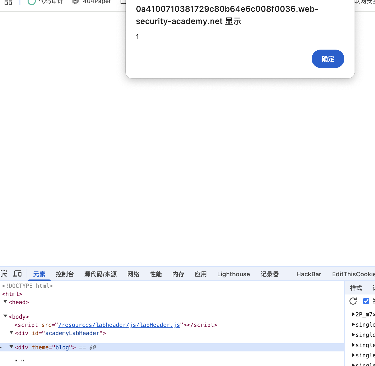Switch to the 网络 tab

click(133, 274)
